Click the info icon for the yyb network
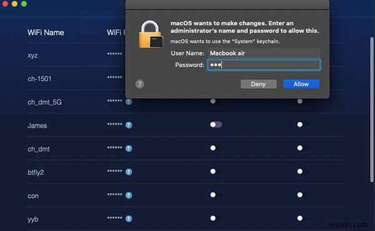 pos(129,219)
